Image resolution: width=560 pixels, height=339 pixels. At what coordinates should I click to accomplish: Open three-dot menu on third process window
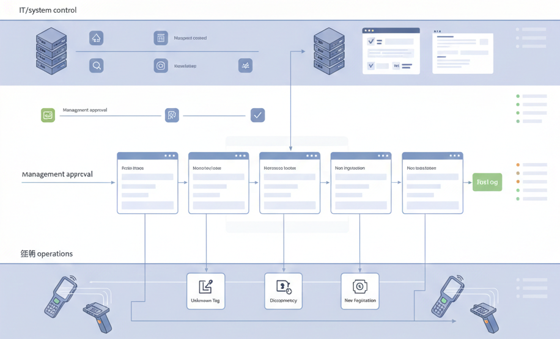pos(312,156)
